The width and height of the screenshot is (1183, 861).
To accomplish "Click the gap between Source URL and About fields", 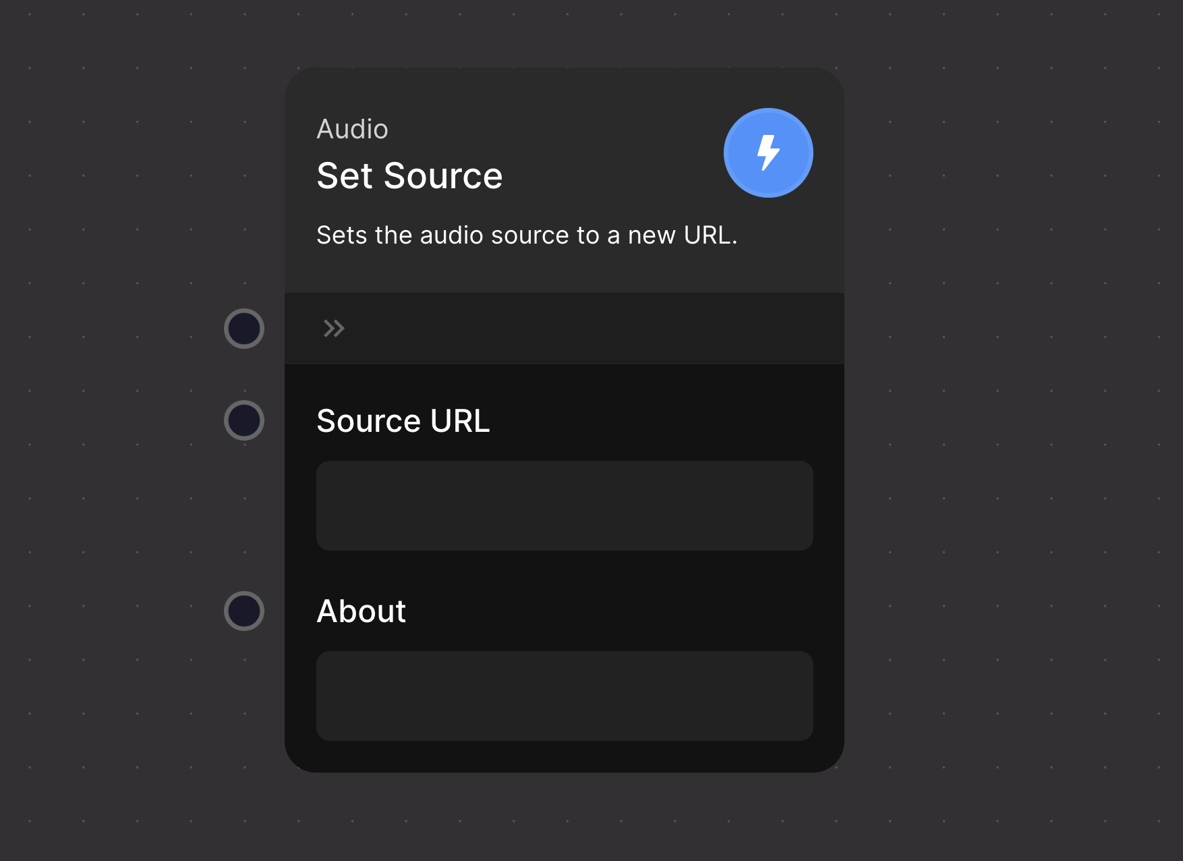I will 565,571.
